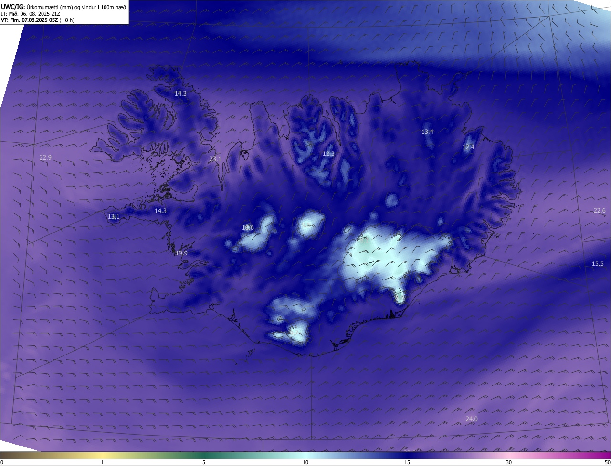The image size is (611, 466).
Task: Click the title line "UWC/IG: Úrkomumætti (mm) og vindur"
Action: (x=63, y=7)
